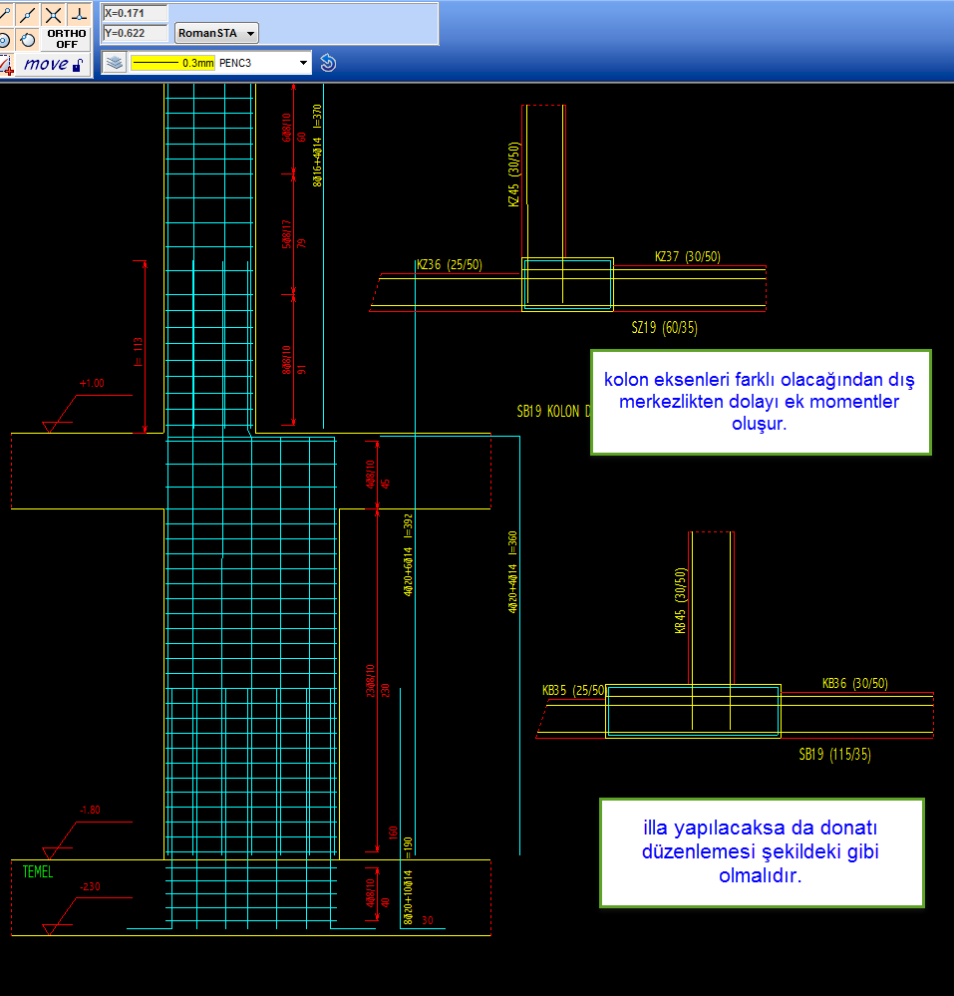Image resolution: width=954 pixels, height=996 pixels.
Task: Select the 'kolon eksenleri' annotation box
Action: click(760, 402)
